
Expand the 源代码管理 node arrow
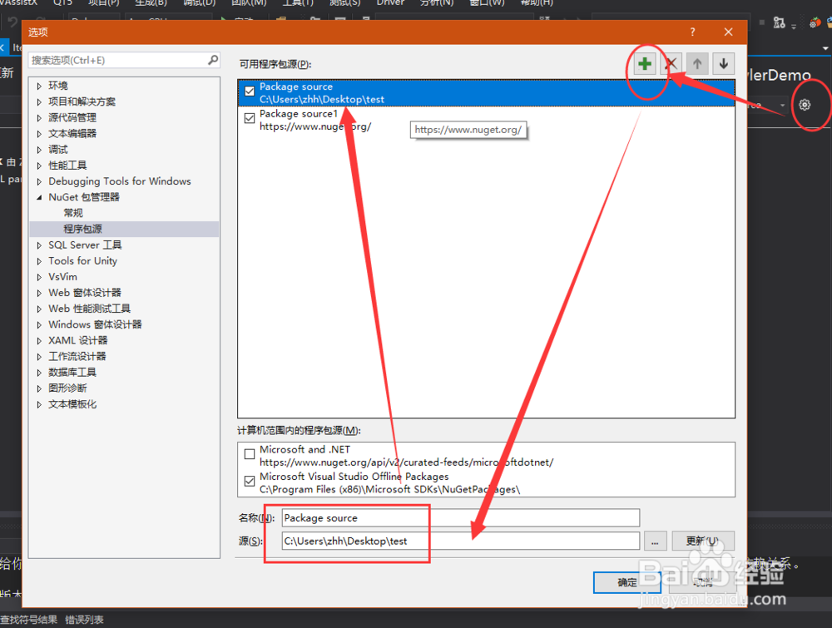(39, 118)
